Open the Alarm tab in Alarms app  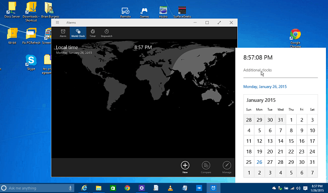tap(63, 33)
